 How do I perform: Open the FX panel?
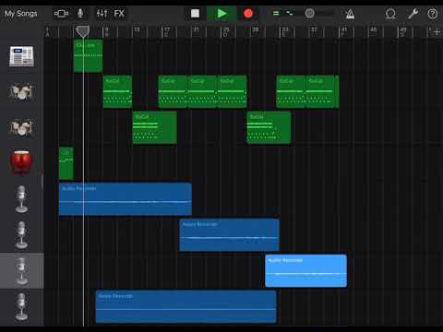pyautogui.click(x=119, y=14)
